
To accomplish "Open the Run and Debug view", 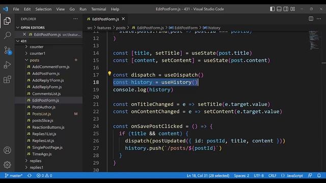I will click(7, 65).
